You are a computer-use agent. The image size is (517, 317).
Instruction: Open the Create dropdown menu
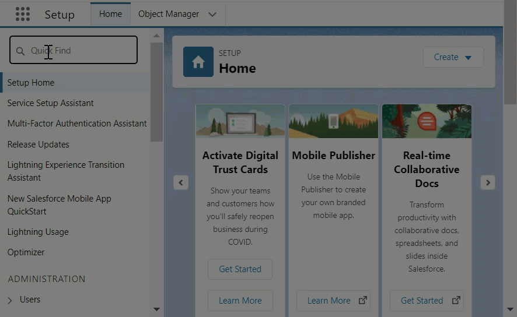453,57
